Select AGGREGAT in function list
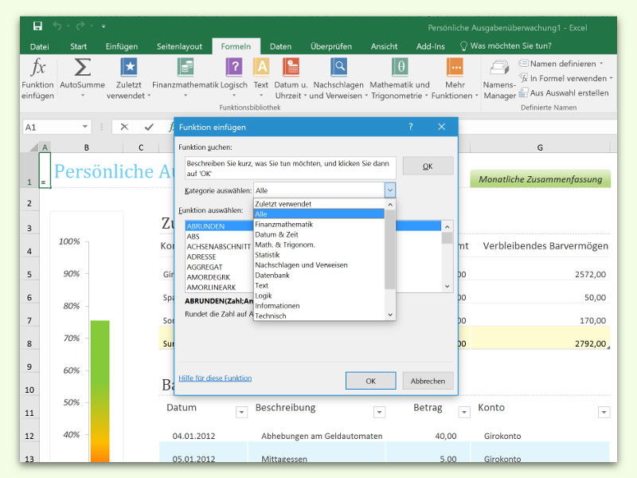The width and height of the screenshot is (637, 478). [x=218, y=267]
